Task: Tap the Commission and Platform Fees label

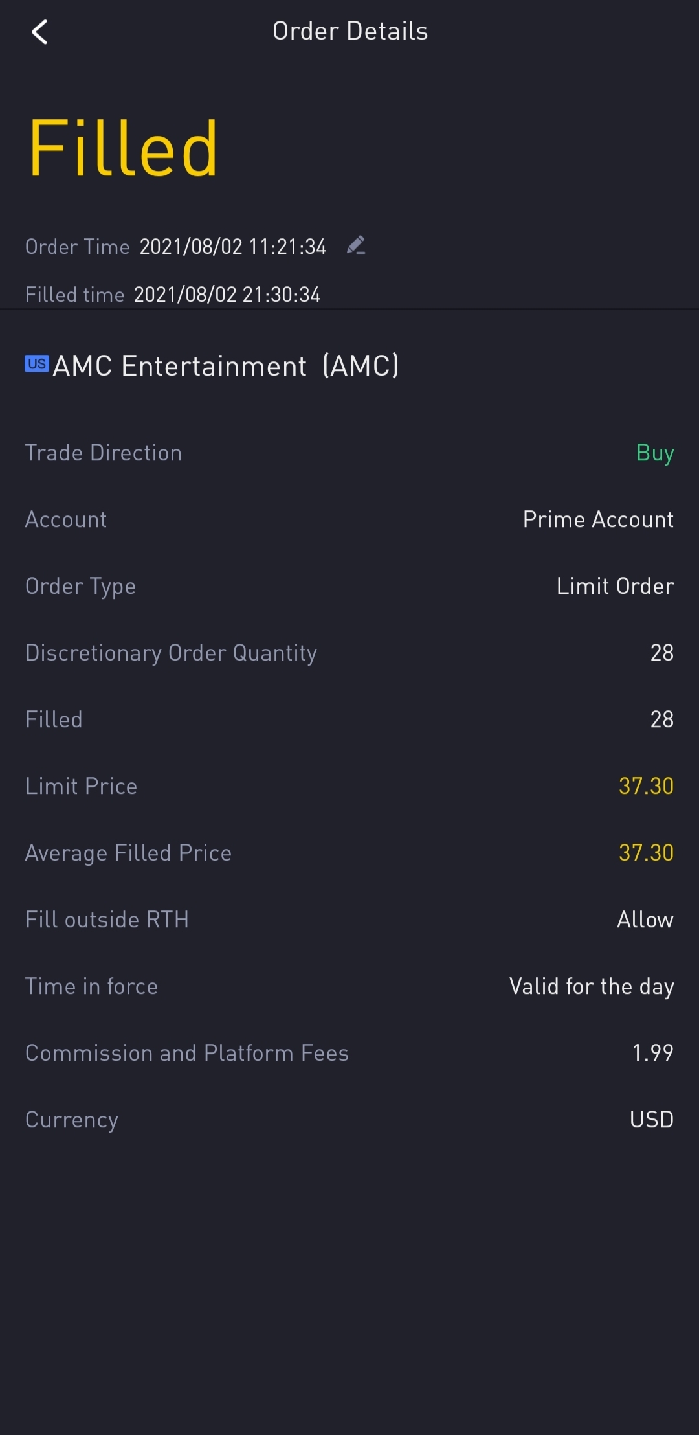Action: (187, 1053)
